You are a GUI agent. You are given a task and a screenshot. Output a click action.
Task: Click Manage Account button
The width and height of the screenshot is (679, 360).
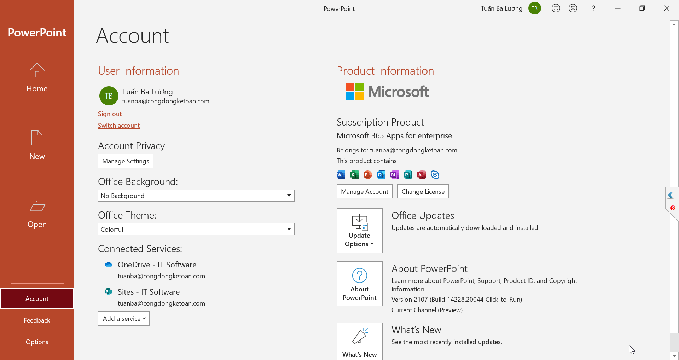pos(365,191)
